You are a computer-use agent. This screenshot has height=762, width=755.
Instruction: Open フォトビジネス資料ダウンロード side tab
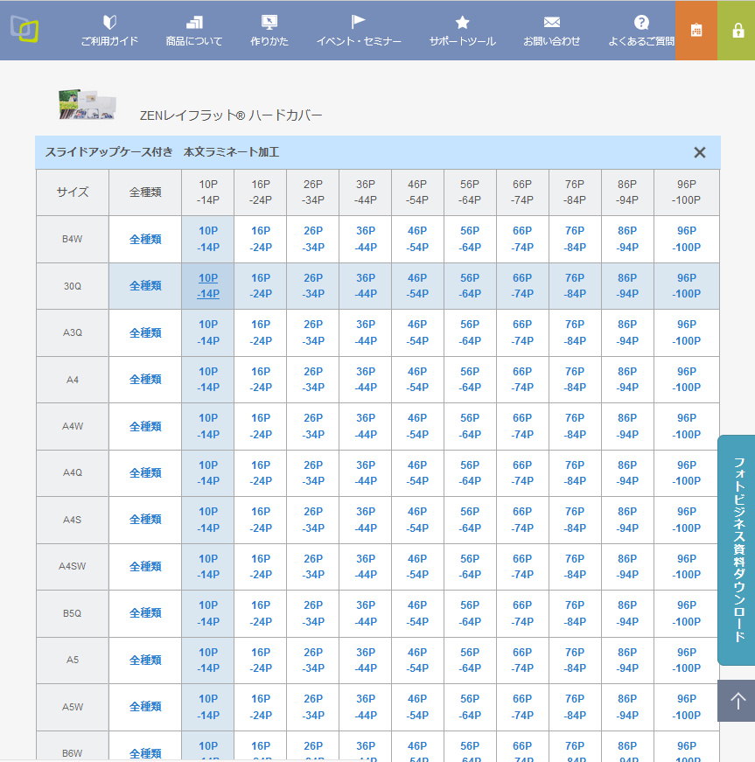tap(737, 549)
